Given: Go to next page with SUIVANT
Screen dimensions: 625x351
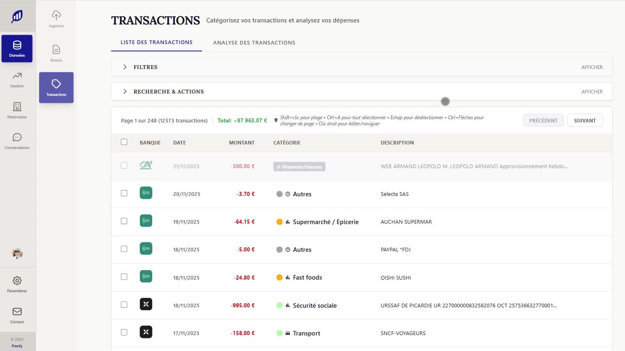Looking at the screenshot, I should (x=585, y=120).
